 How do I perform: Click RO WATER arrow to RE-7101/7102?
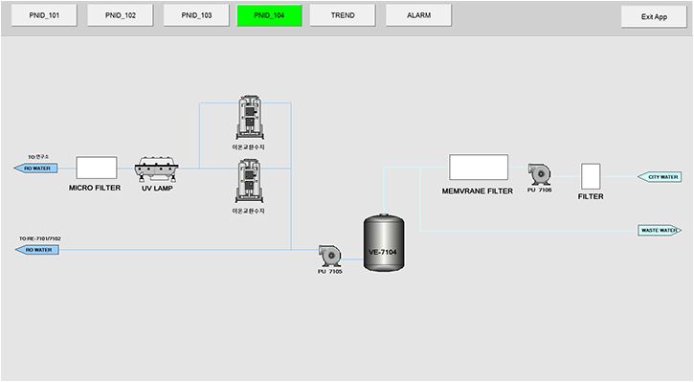coord(37,250)
